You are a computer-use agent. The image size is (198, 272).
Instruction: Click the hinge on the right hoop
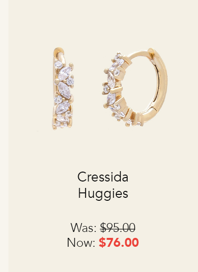pos(152,109)
